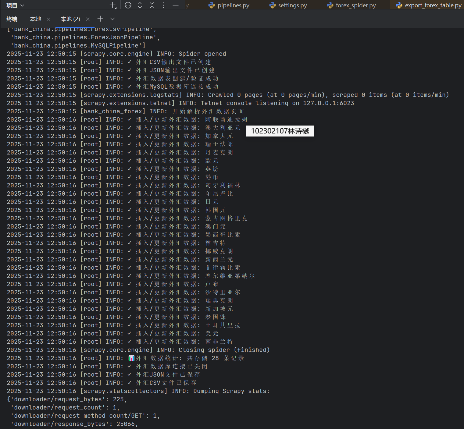464x429 pixels.
Task: Click the bank_china.pipelines.MySQLPipeline text
Action: (78, 45)
